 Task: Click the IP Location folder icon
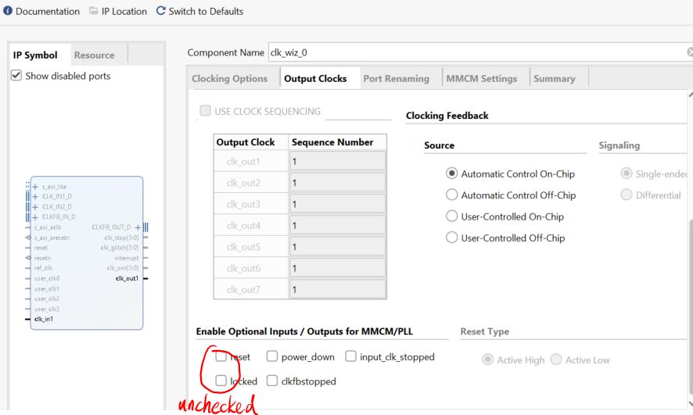click(x=94, y=12)
